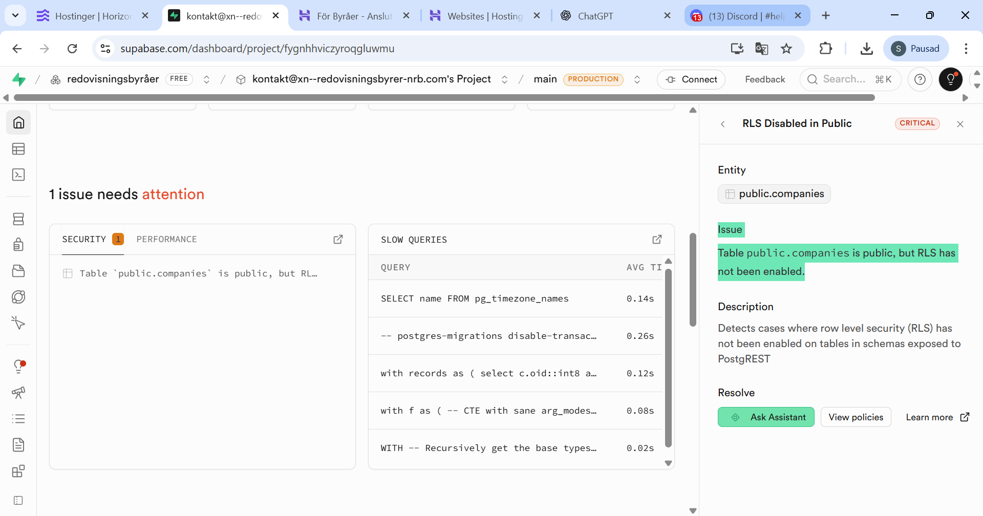Open the public.companies entity chip
Screen dimensions: 983x516
[774, 194]
